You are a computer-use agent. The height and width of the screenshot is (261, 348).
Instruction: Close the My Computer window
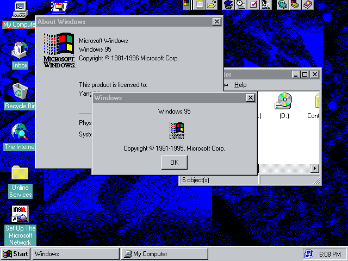[x=315, y=74]
